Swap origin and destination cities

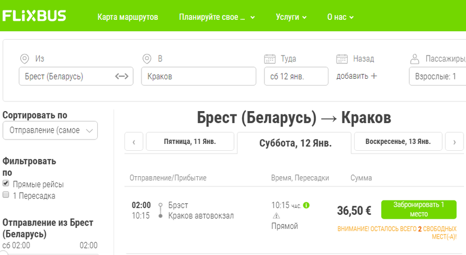click(x=122, y=76)
